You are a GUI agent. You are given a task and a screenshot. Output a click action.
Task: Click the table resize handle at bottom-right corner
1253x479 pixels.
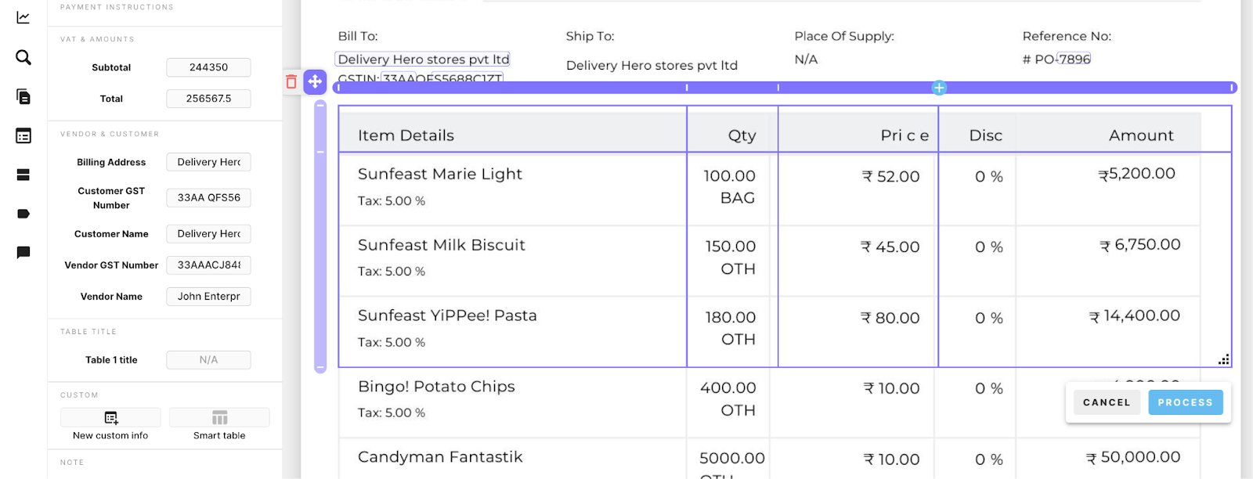[1224, 360]
